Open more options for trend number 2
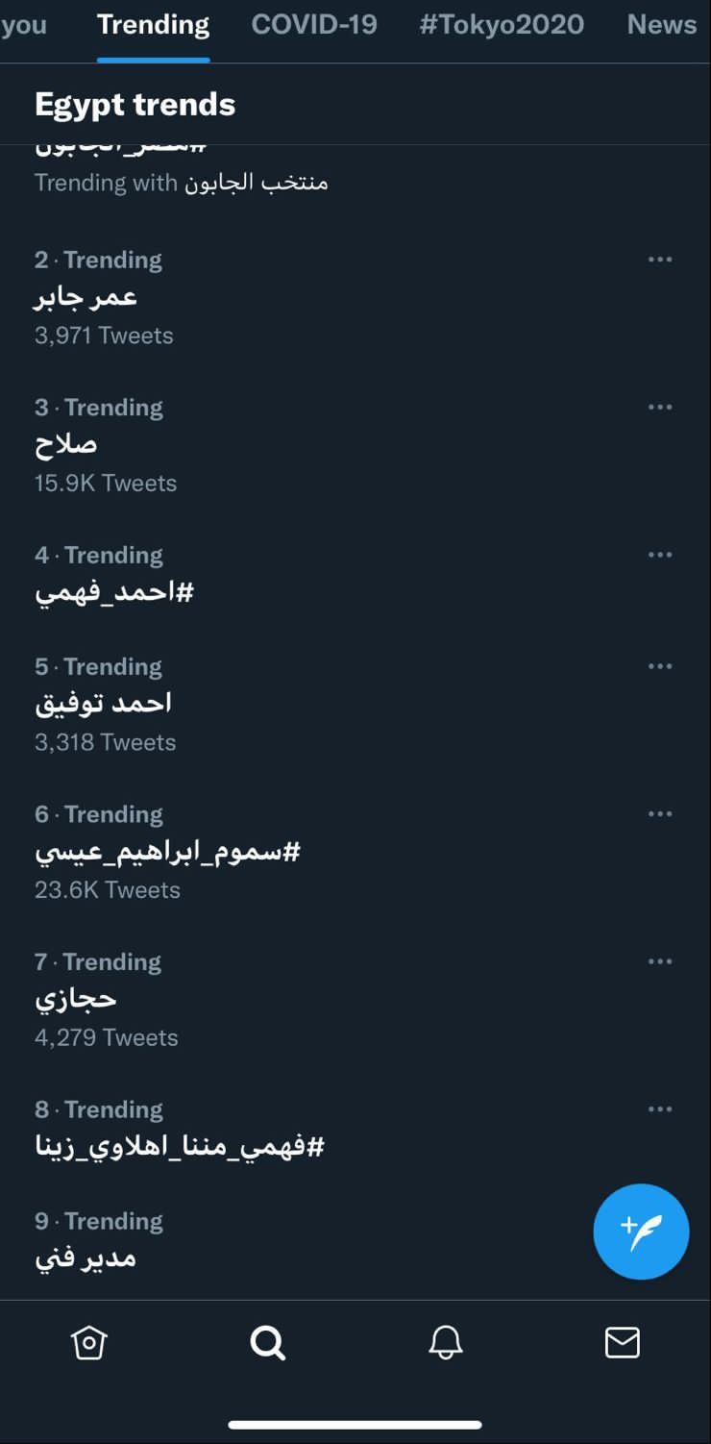 [x=660, y=260]
